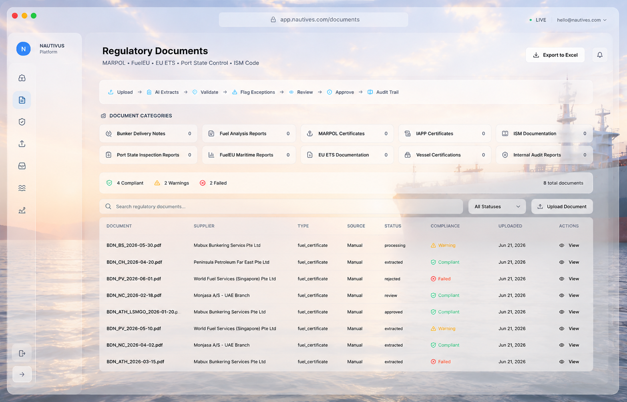Screen dimensions: 627x402
Task: Click eye icon for BDN_NC_2026-04-02.pdf
Action: point(562,345)
